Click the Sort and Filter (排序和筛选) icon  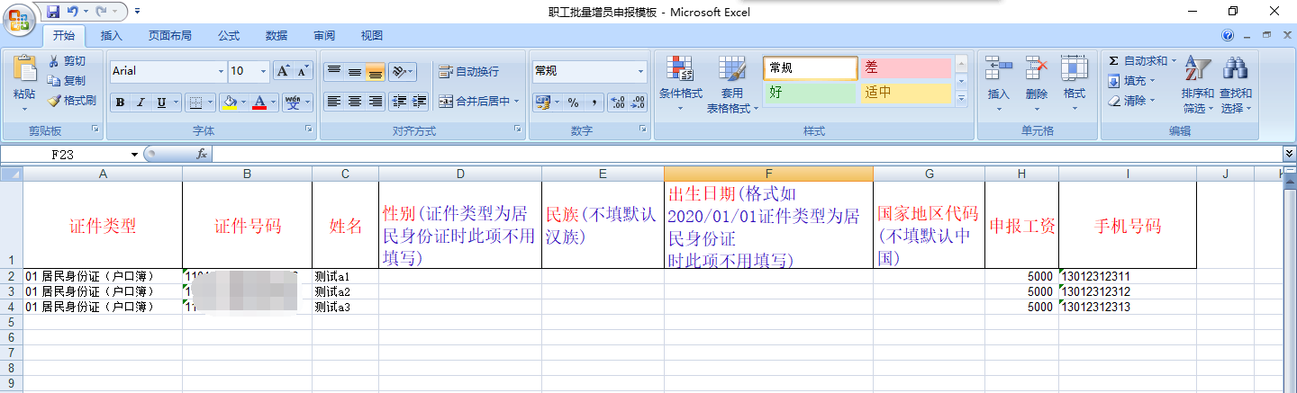coord(1197,69)
